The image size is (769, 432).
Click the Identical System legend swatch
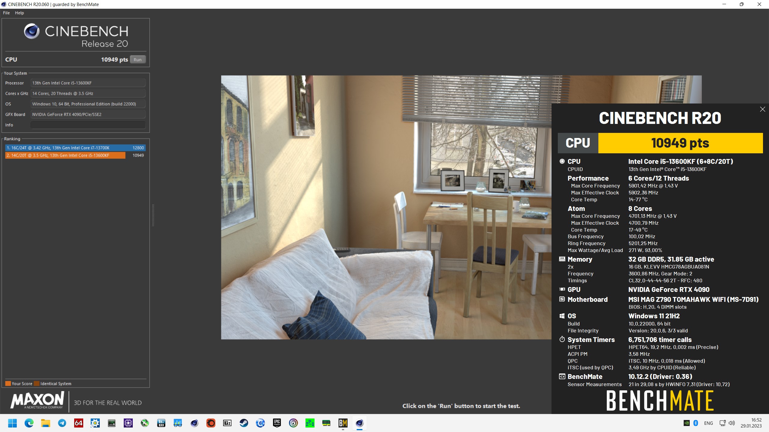tap(37, 383)
